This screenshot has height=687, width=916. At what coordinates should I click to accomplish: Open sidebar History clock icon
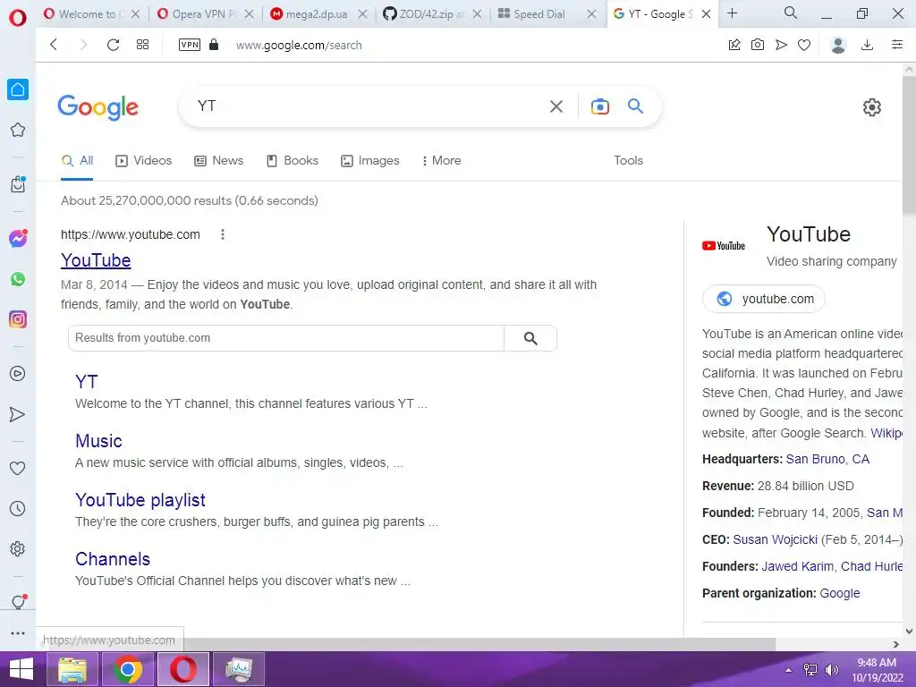point(18,509)
